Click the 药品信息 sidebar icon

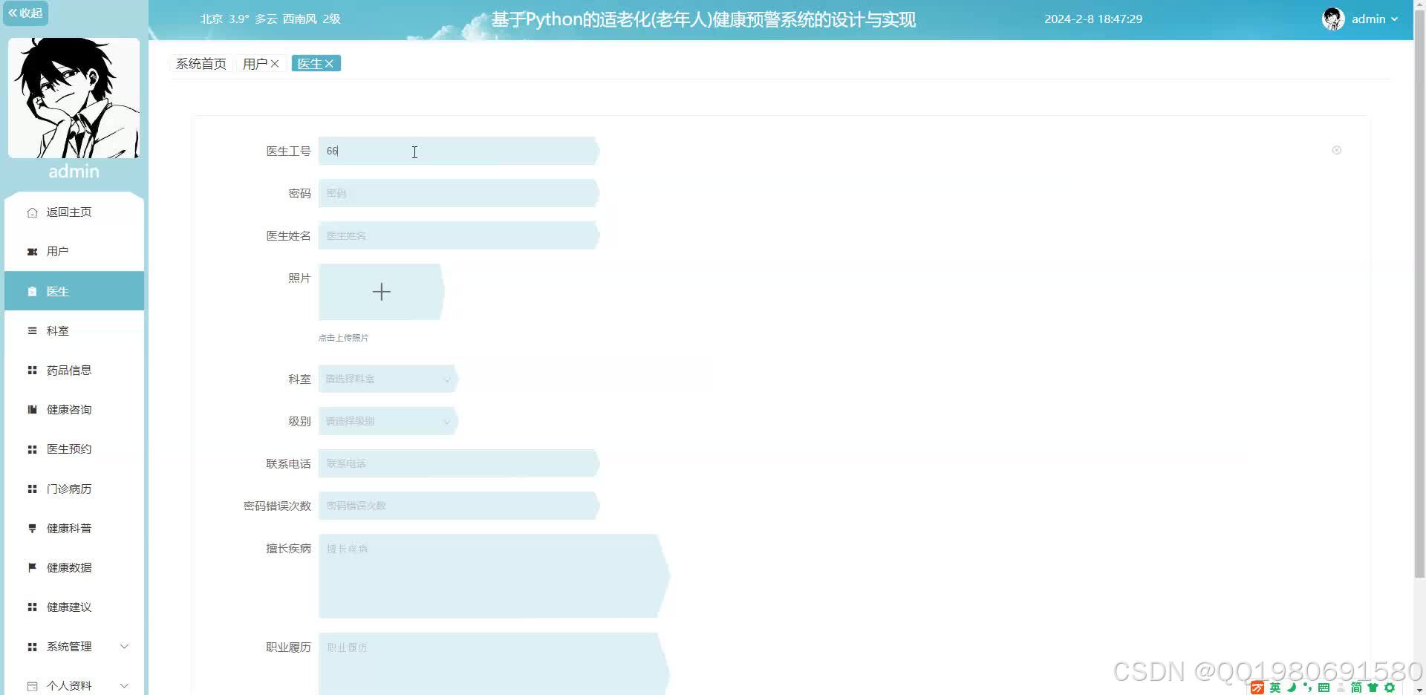[x=33, y=370]
